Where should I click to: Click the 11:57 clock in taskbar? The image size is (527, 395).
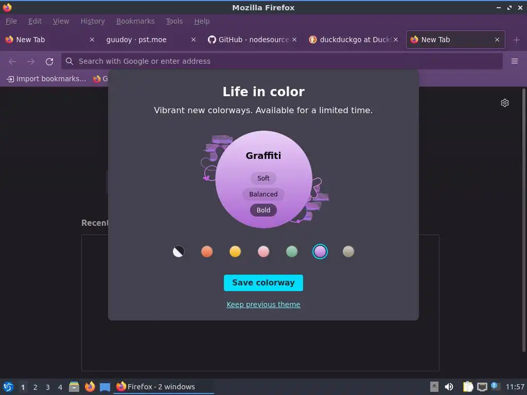click(515, 387)
